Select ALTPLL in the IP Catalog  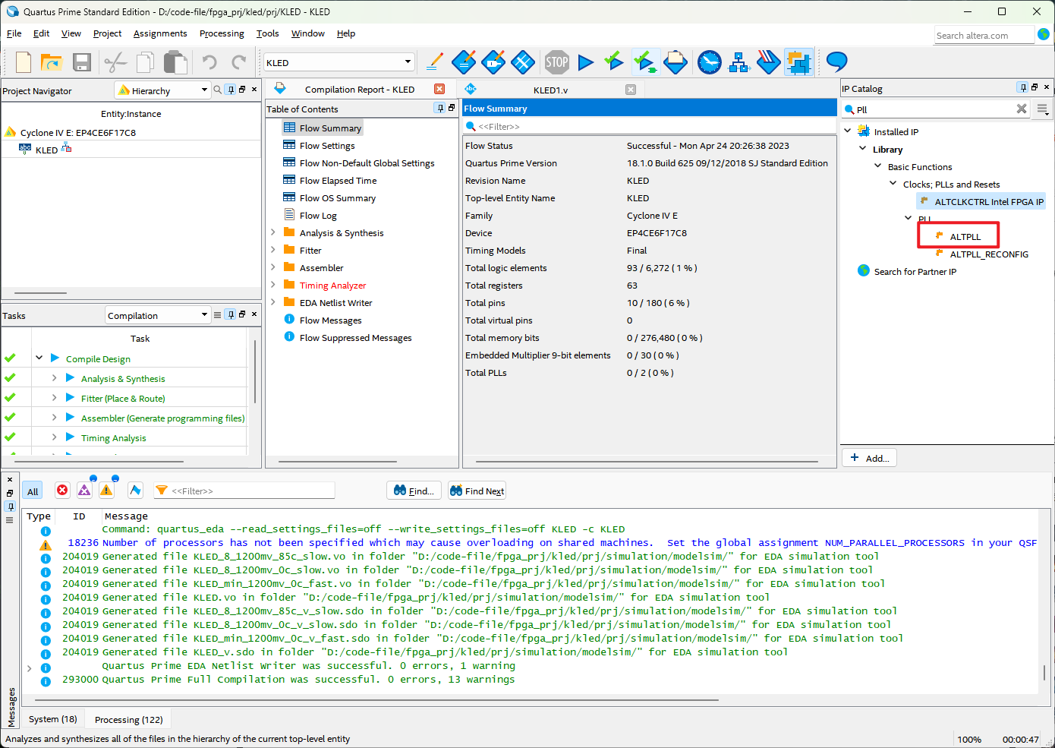coord(965,236)
